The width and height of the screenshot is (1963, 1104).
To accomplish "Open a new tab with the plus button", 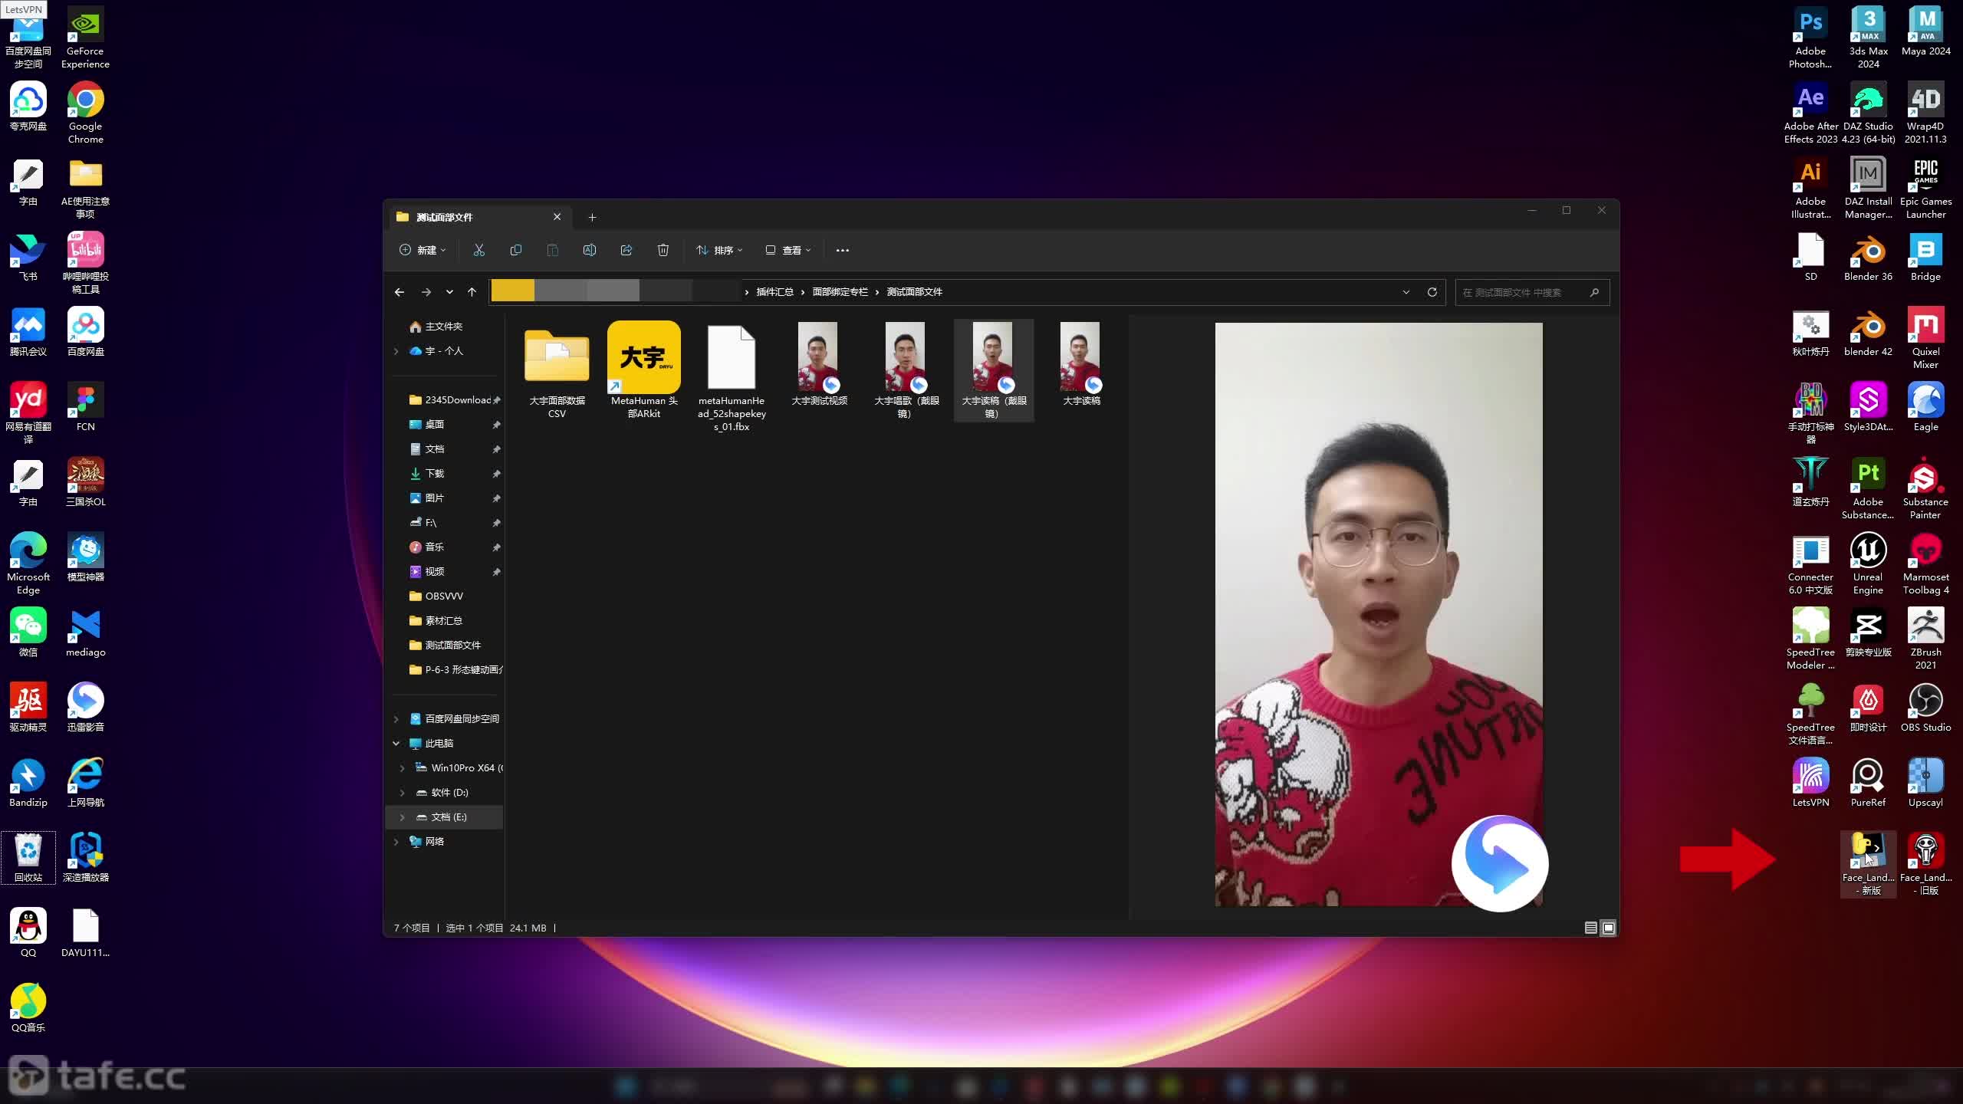I will click(x=591, y=218).
